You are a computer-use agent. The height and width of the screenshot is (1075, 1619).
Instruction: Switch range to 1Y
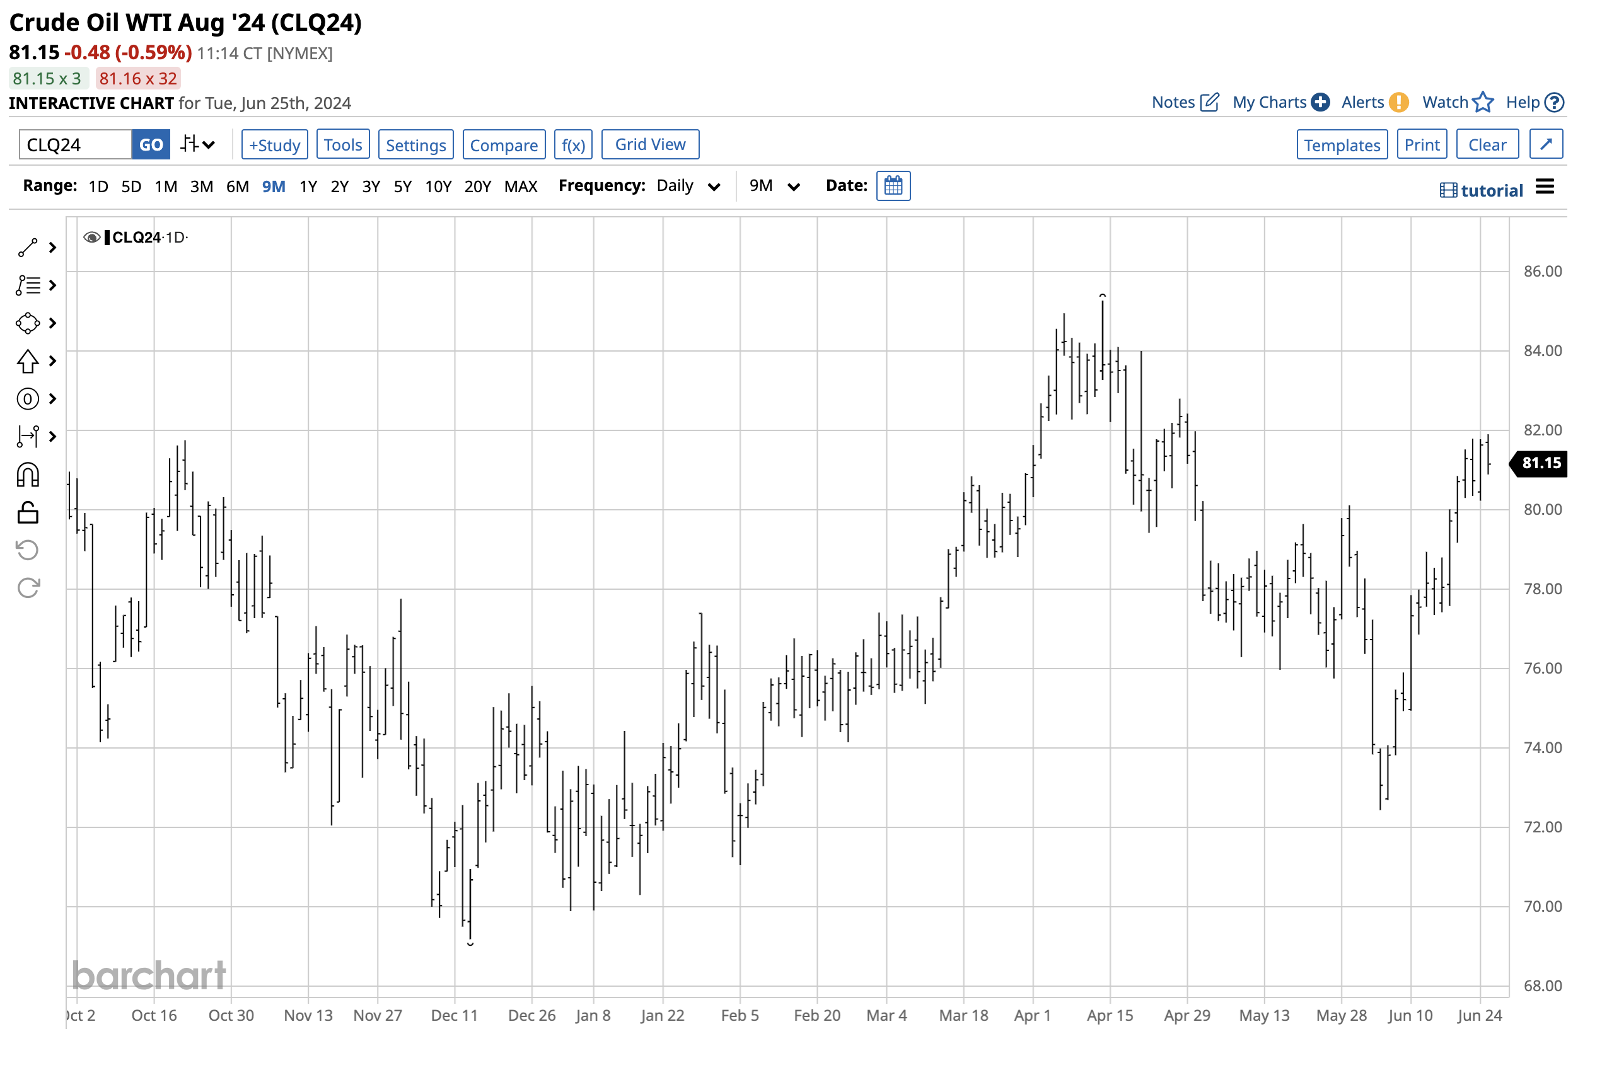[x=308, y=186]
